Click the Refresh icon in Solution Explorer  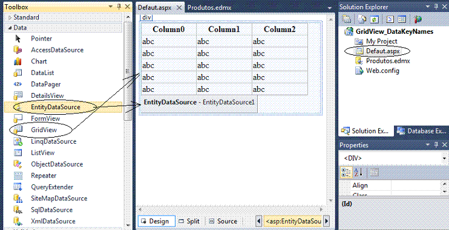click(374, 19)
